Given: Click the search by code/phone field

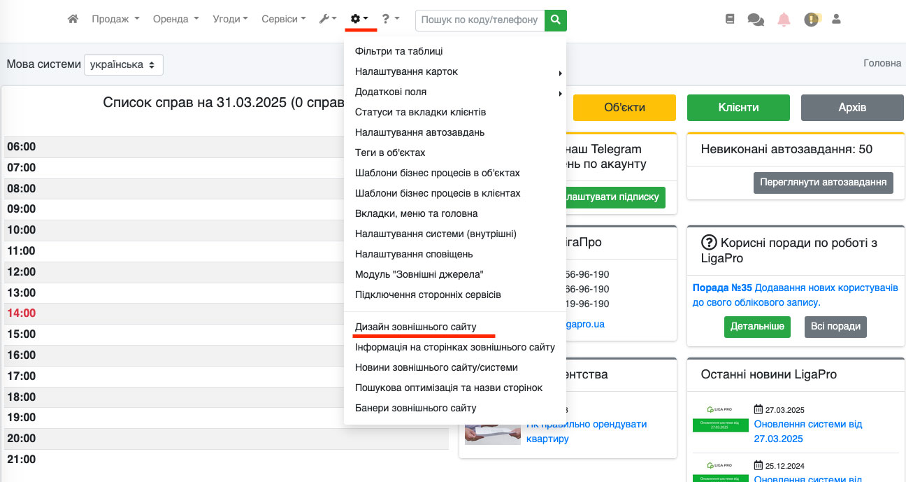Looking at the screenshot, I should click(x=480, y=20).
